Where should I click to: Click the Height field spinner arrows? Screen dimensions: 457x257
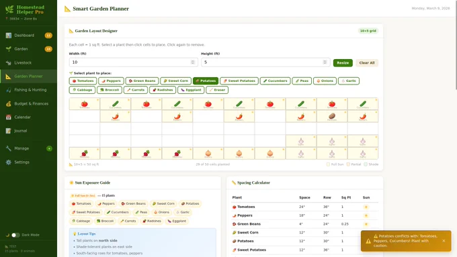click(325, 62)
